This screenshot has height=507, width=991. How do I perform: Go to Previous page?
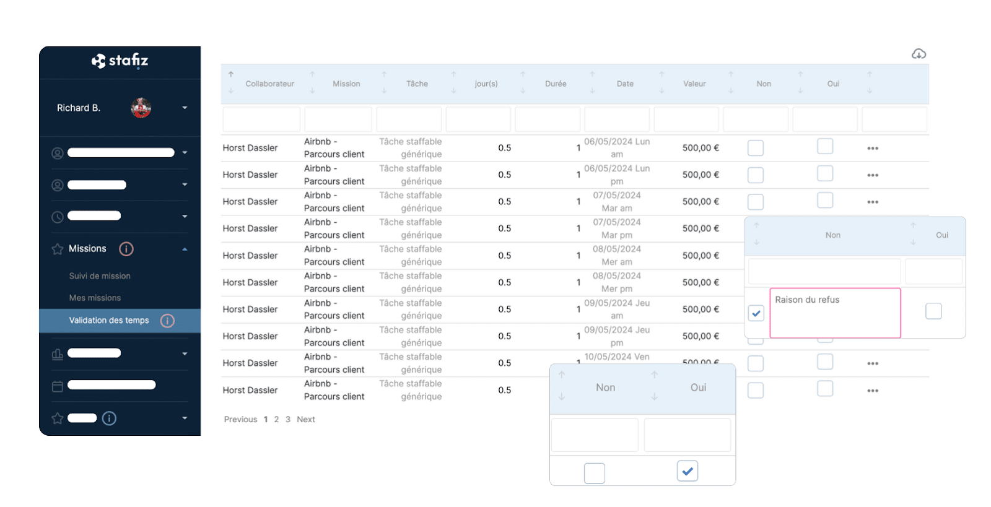(240, 420)
